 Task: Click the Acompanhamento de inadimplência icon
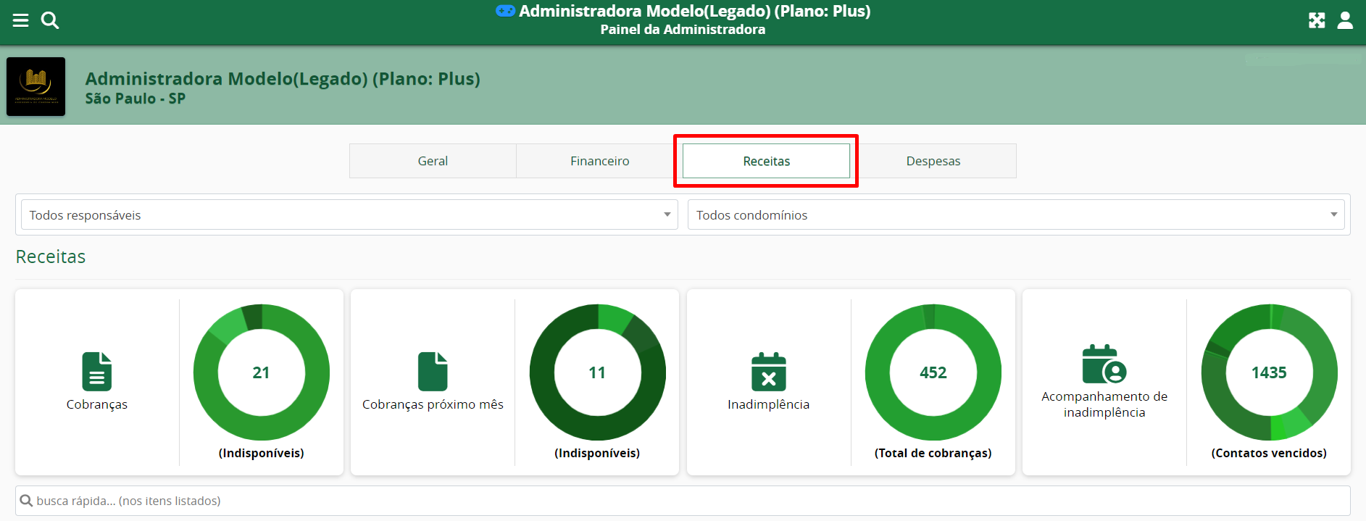(x=1104, y=364)
